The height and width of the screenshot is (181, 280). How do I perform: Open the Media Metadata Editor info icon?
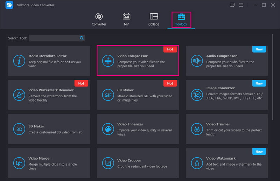(19, 61)
